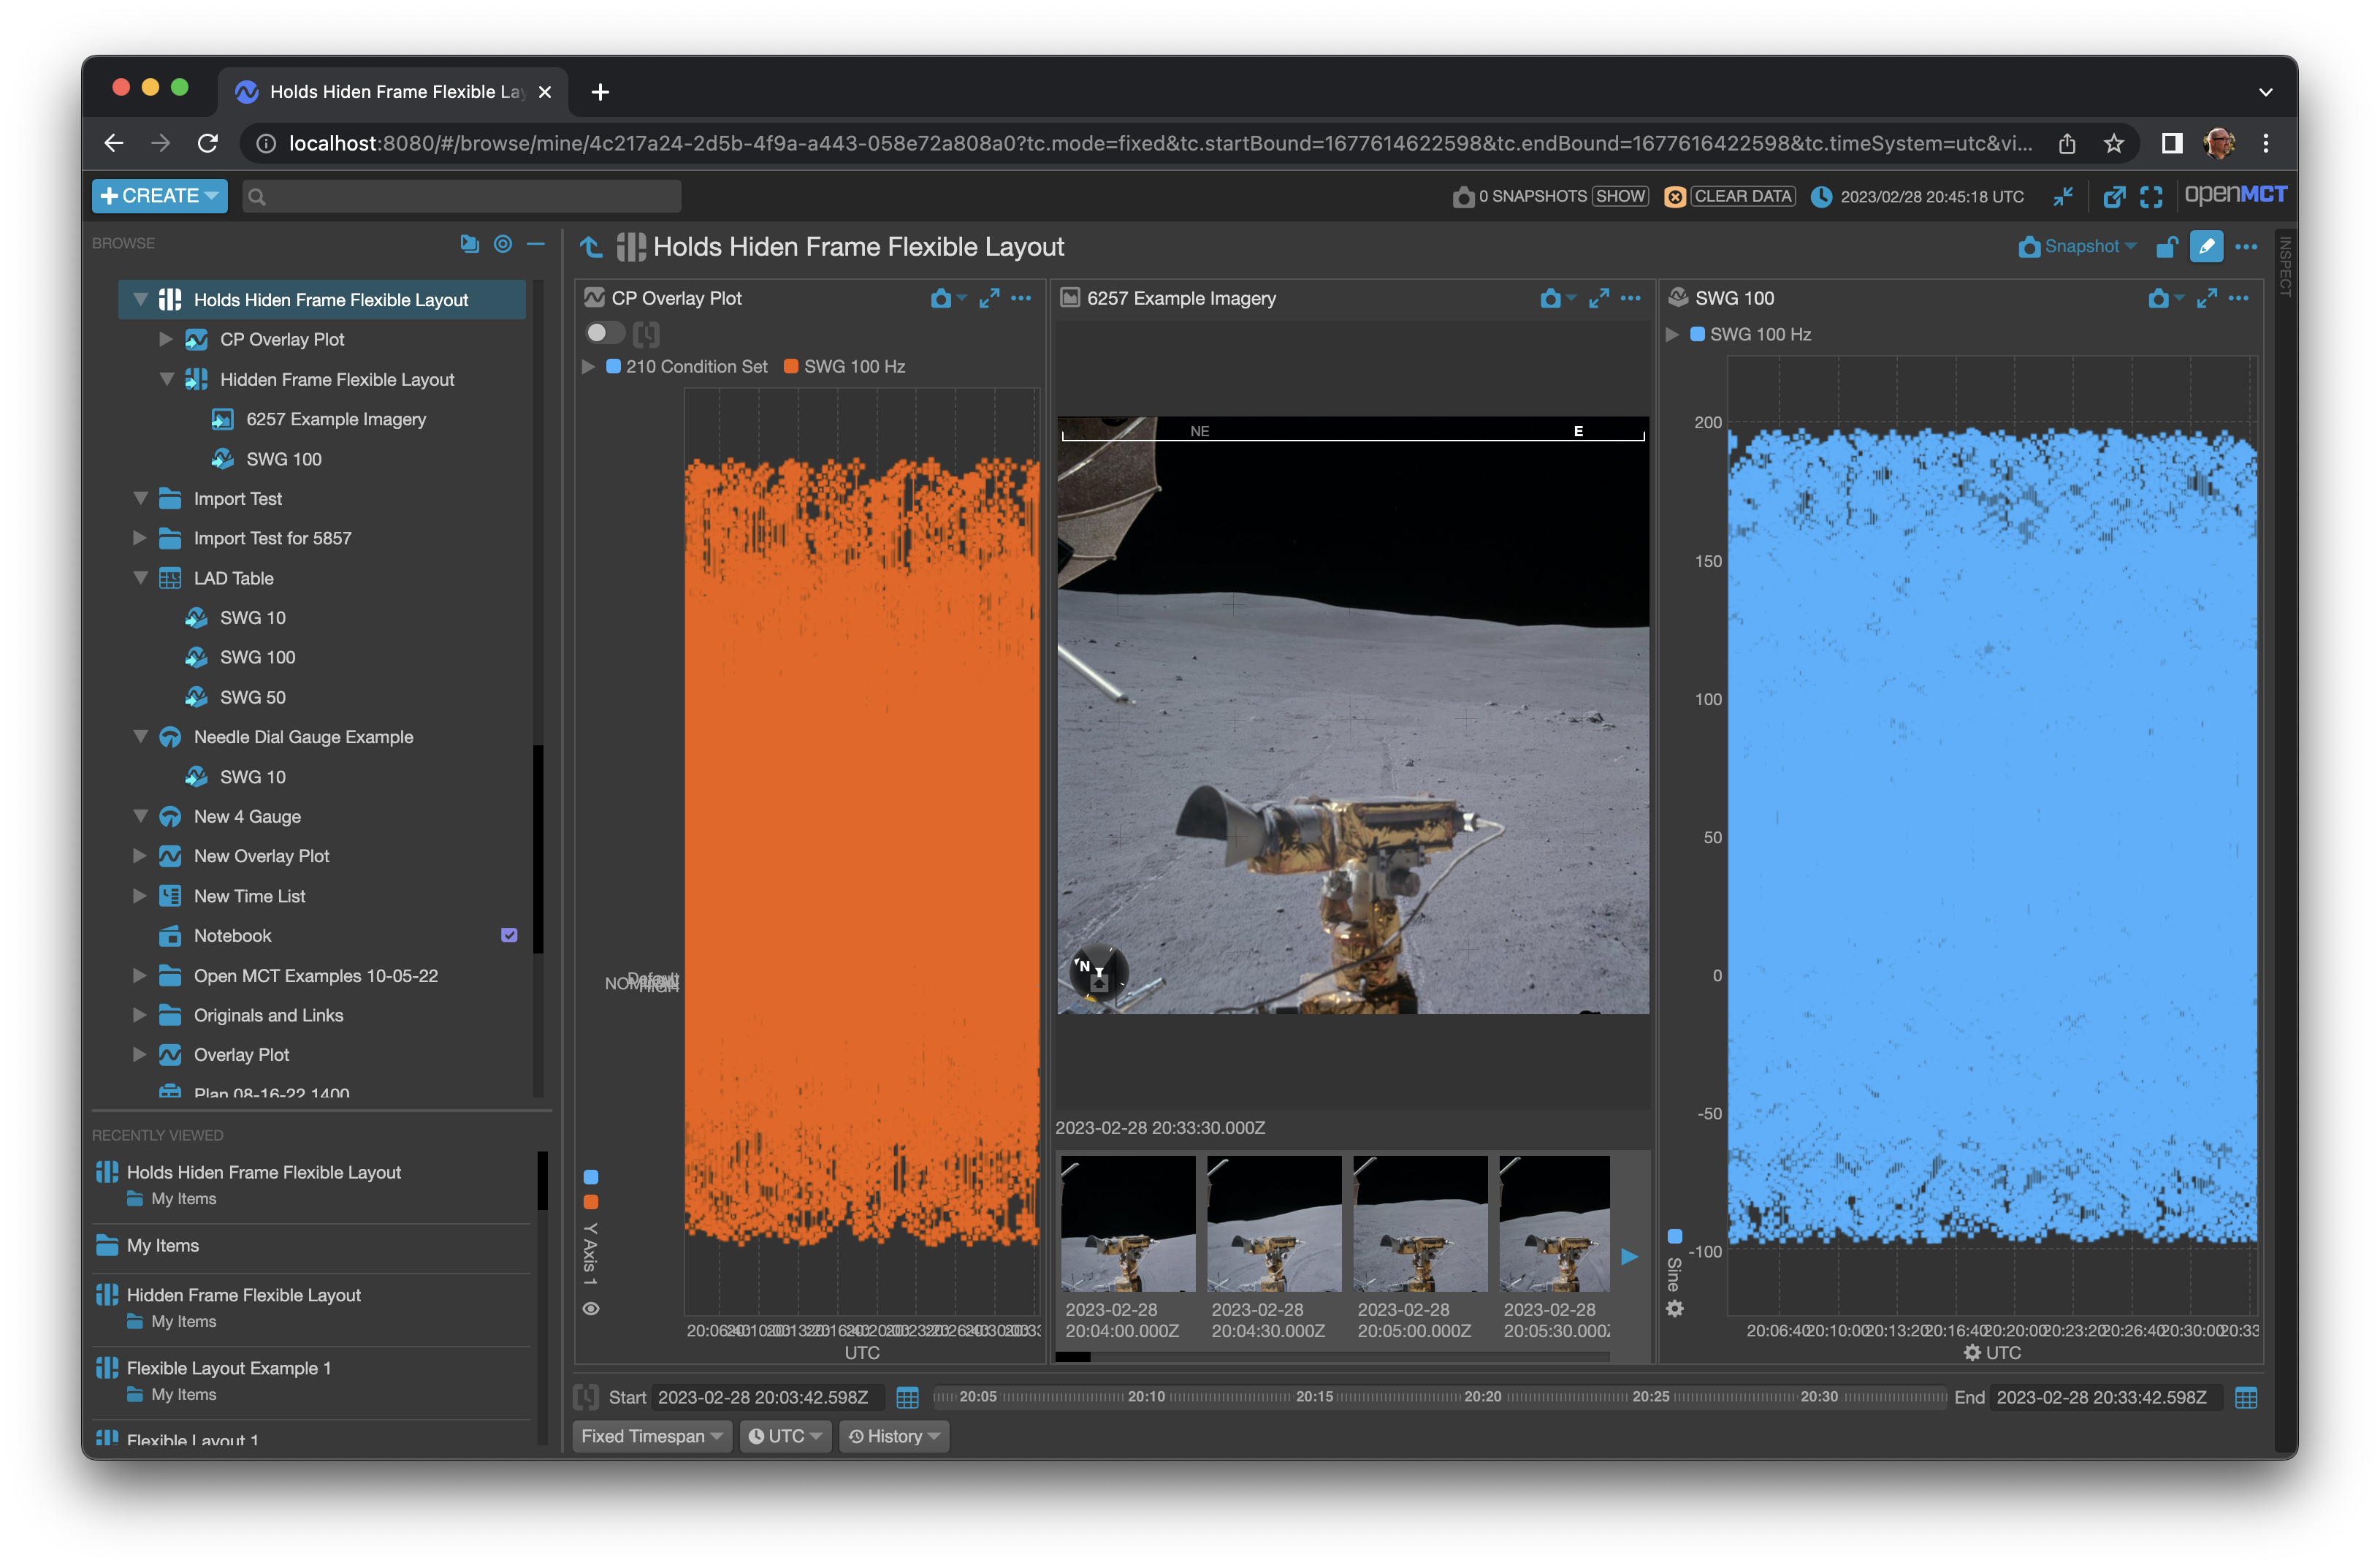
Task: Enlarge the SWG 100 frame
Action: (x=2207, y=298)
